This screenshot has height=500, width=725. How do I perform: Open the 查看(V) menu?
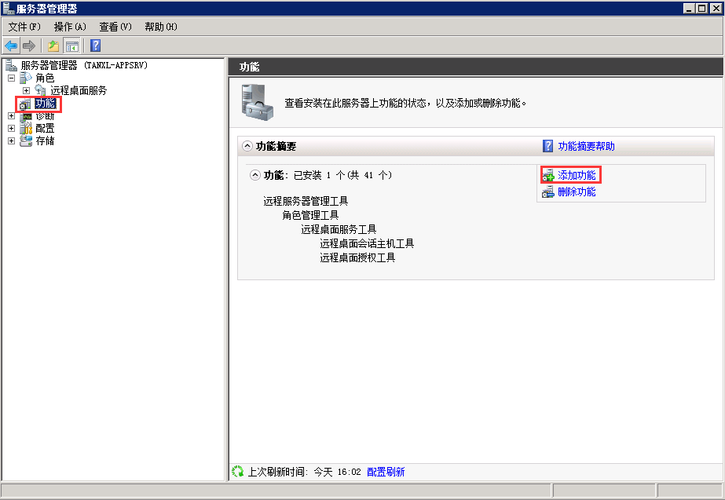pyautogui.click(x=115, y=27)
